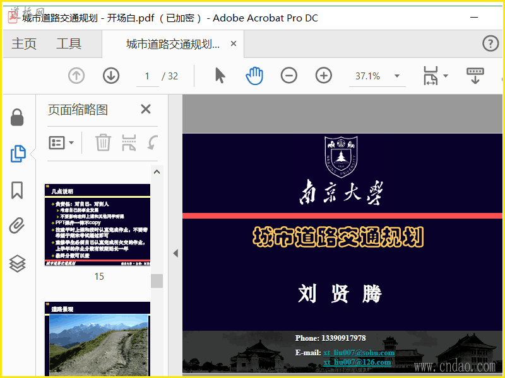Click the thumbnail panel scrollbar handle
The width and height of the screenshot is (505, 378).
(x=157, y=281)
